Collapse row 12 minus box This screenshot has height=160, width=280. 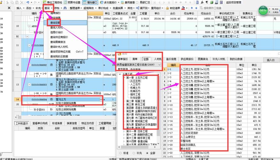(x=29, y=65)
